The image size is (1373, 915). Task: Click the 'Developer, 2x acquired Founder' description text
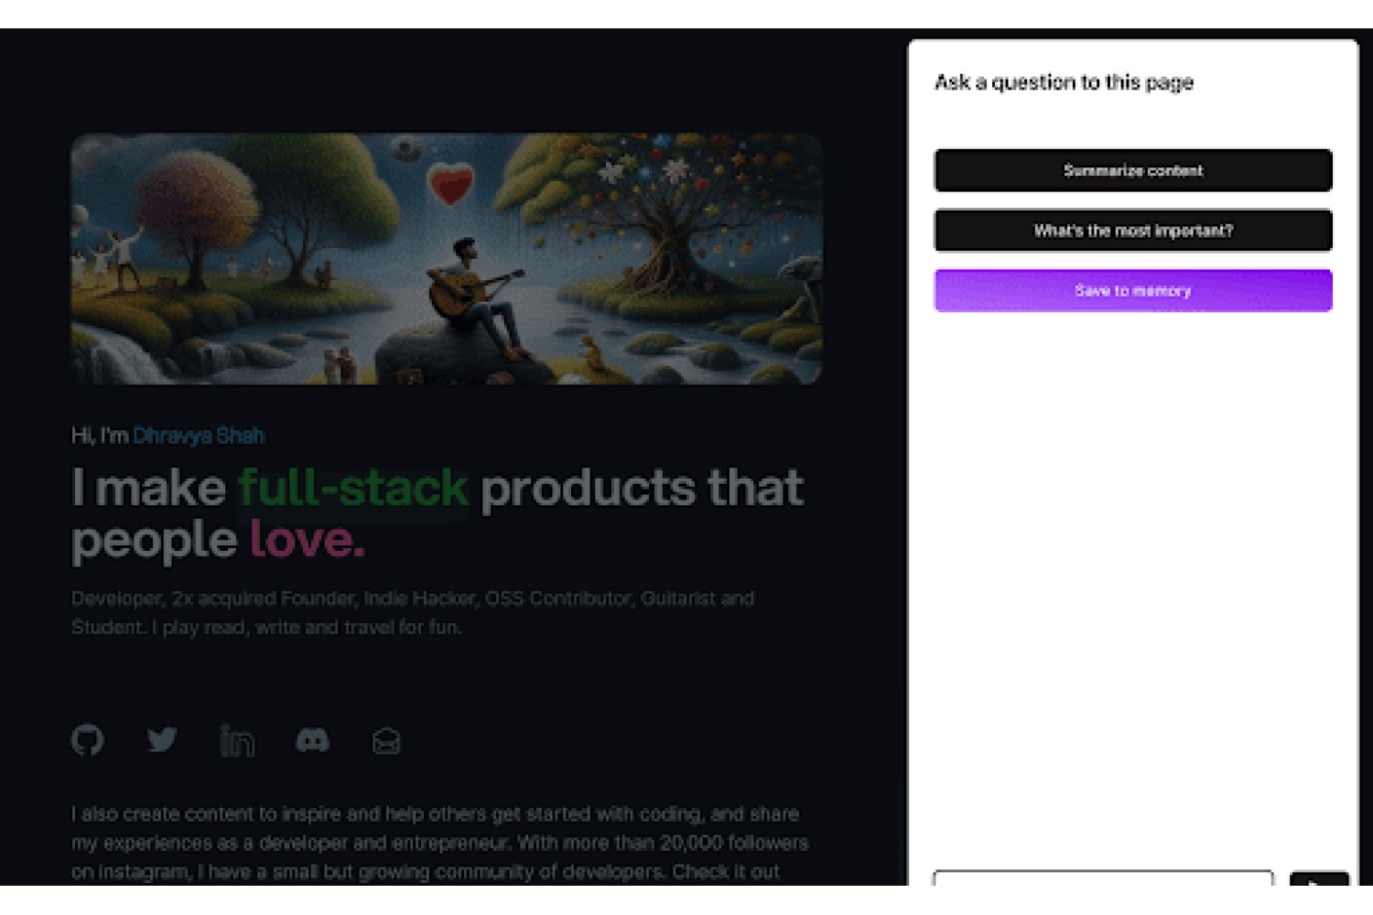[x=413, y=612]
